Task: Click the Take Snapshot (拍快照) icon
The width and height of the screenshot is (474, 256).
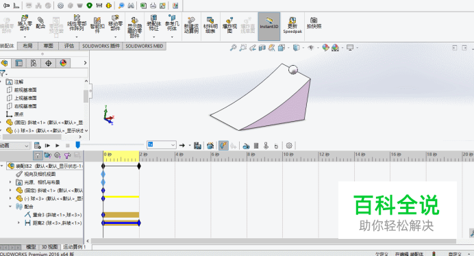Action: click(314, 23)
